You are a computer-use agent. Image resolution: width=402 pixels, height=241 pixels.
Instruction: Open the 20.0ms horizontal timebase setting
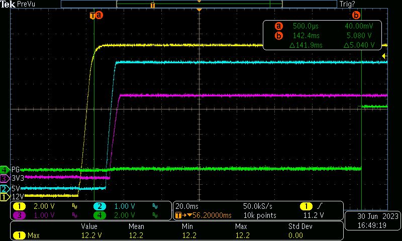point(186,206)
